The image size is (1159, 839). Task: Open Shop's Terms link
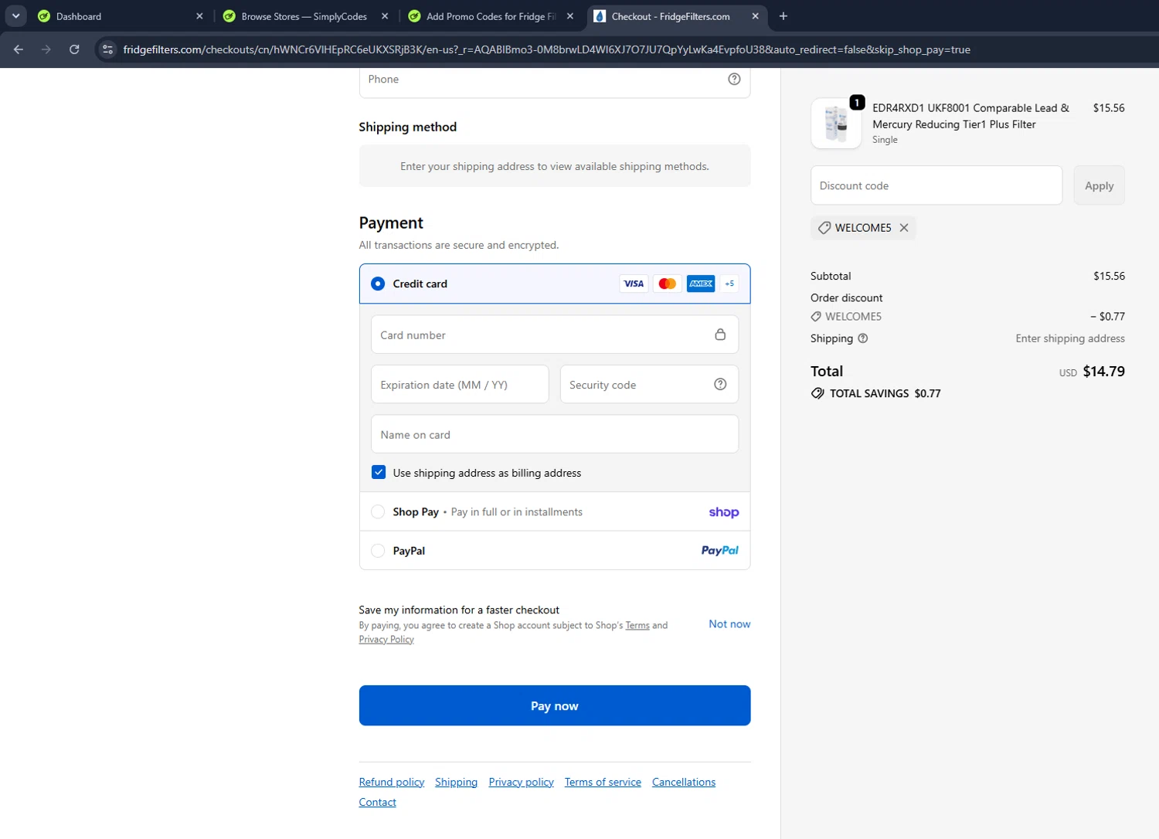pos(637,626)
